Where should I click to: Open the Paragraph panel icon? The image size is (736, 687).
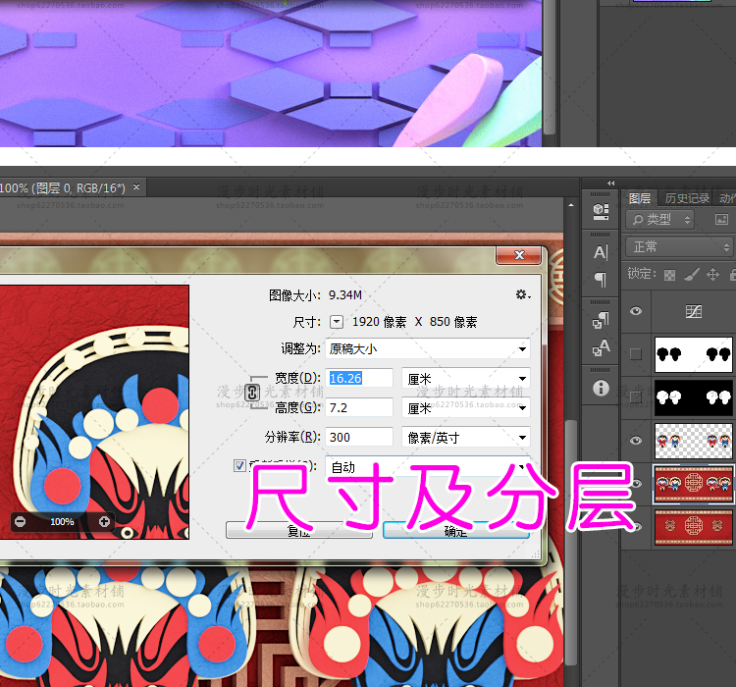coord(601,280)
